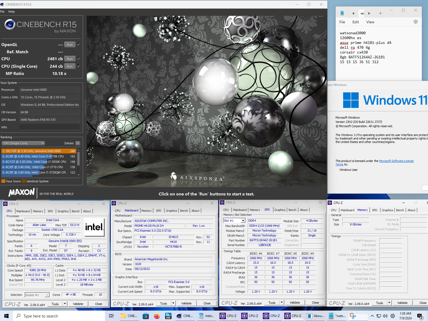428x321 pixels.
Task: Launch Microsoft Store from taskbar
Action: 146,316
